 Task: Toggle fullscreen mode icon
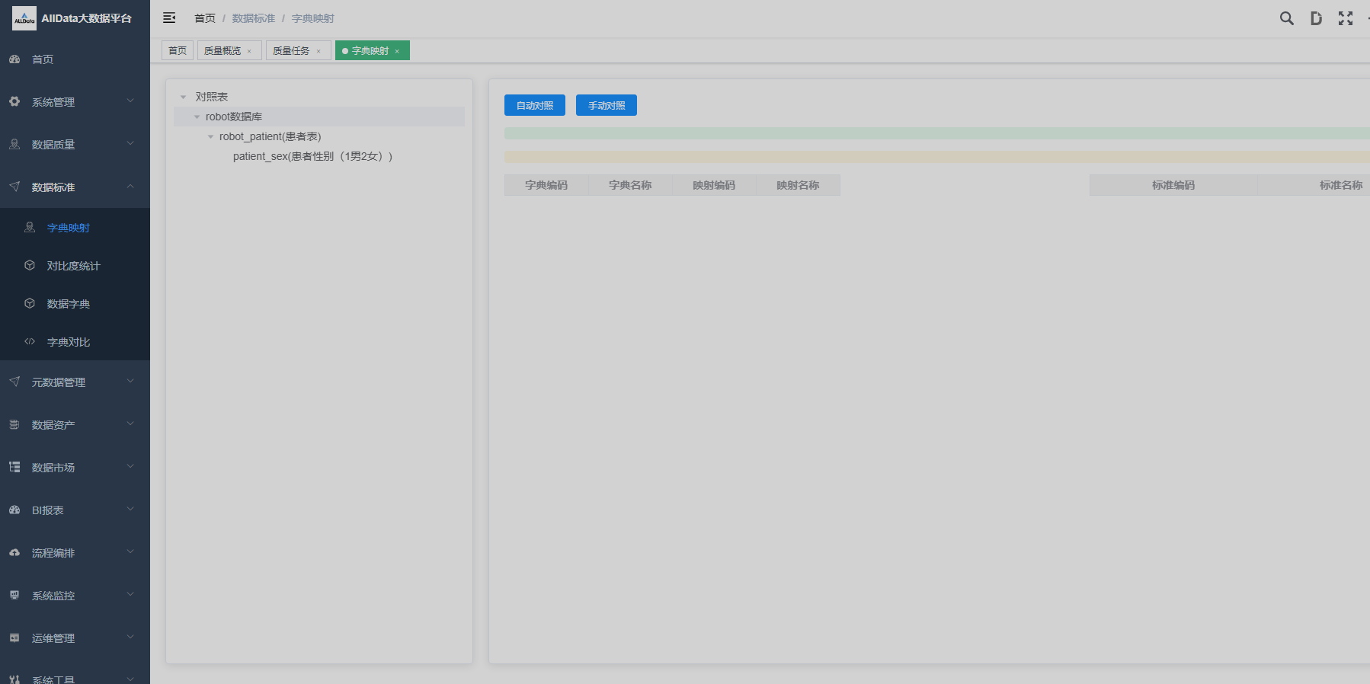click(x=1346, y=18)
